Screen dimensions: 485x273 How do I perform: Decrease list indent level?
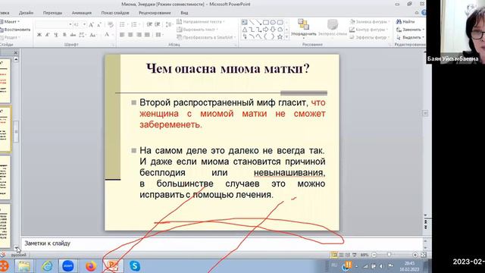click(149, 24)
